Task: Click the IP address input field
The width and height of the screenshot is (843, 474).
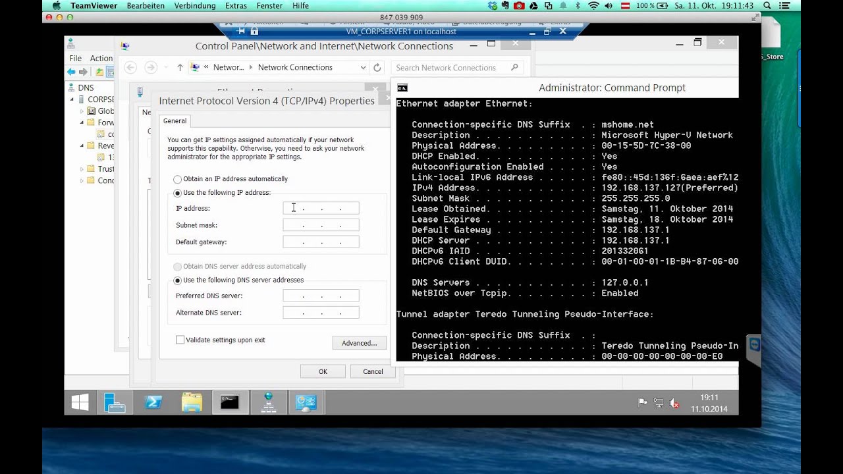Action: click(x=321, y=208)
